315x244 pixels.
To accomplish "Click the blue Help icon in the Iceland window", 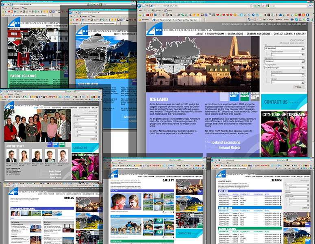I will (x=292, y=20).
